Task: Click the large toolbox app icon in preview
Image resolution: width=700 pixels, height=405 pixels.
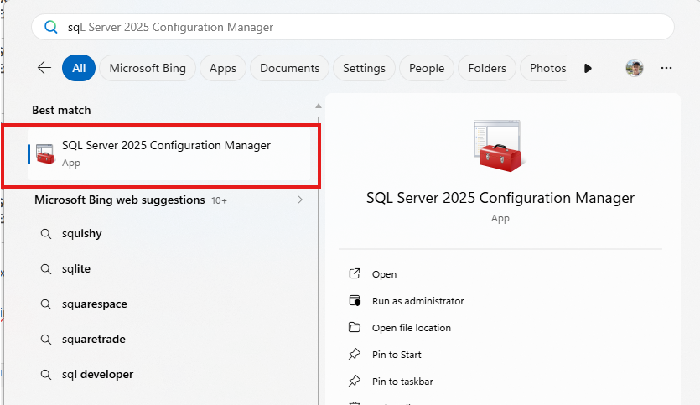Action: point(498,146)
